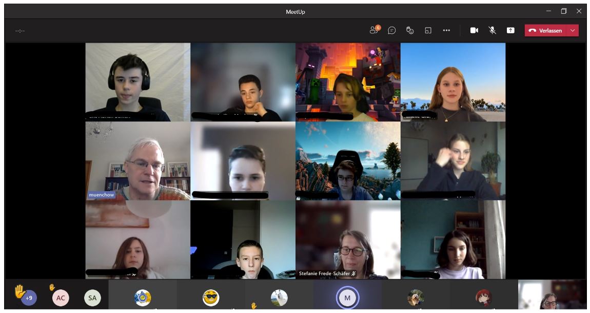Click the self-view video thumbnail

(552, 296)
